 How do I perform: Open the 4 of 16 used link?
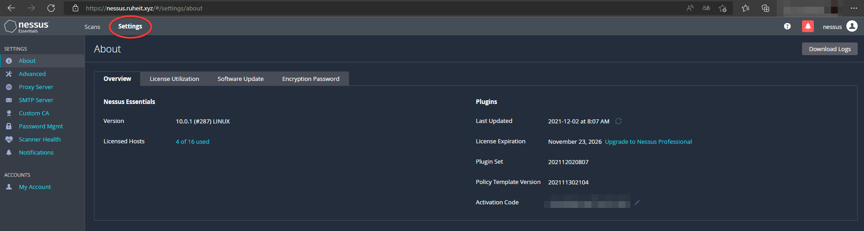click(192, 142)
